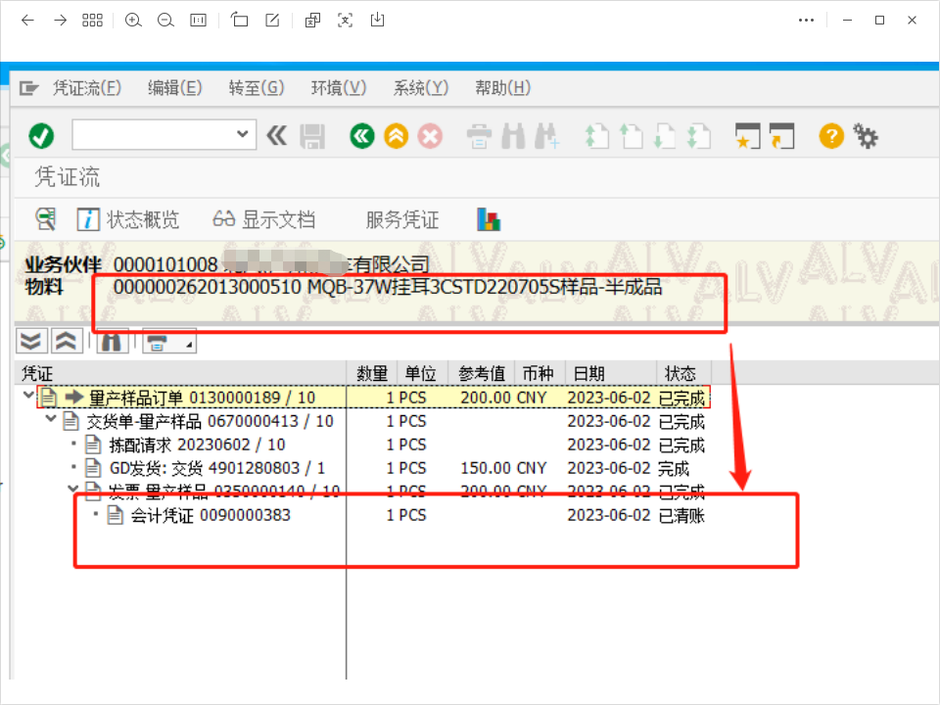
Task: Click the red Cancel X icon
Action: coord(430,136)
